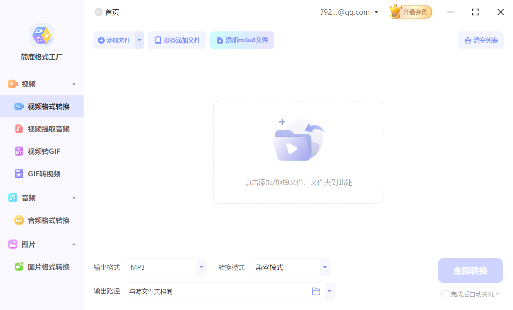The width and height of the screenshot is (513, 310).
Task: Click the back arrow next to 首页
Action: (x=98, y=12)
